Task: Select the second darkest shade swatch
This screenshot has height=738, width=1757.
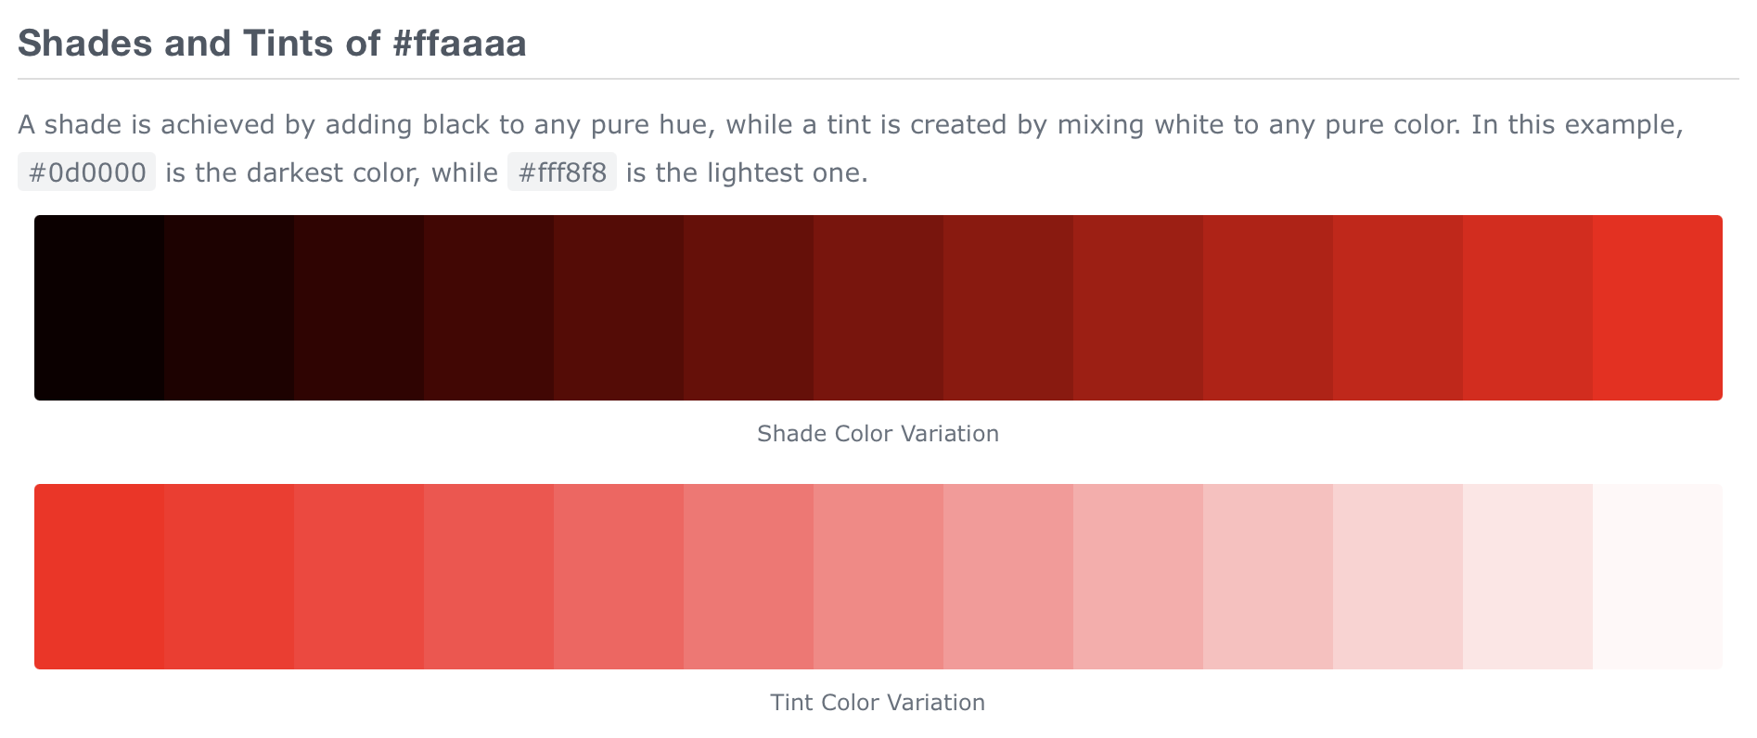Action: pyautogui.click(x=229, y=308)
